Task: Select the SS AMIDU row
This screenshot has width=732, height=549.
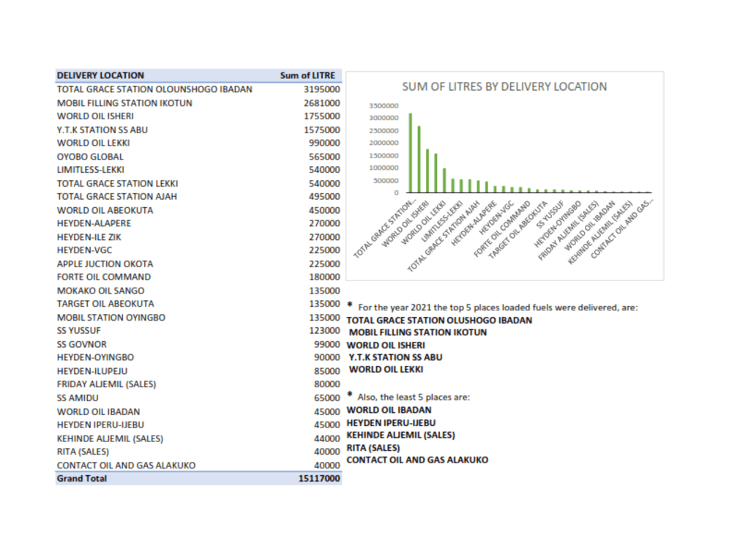Action: click(198, 398)
